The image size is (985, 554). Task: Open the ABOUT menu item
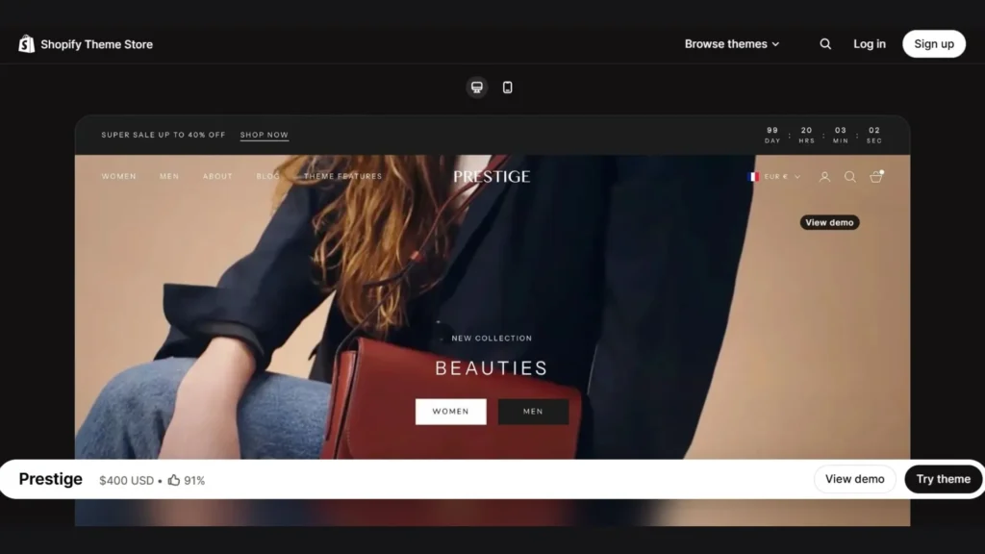point(217,177)
